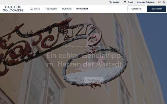Open the Speisekarte hero button
This screenshot has width=167, height=104.
[x=73, y=80]
